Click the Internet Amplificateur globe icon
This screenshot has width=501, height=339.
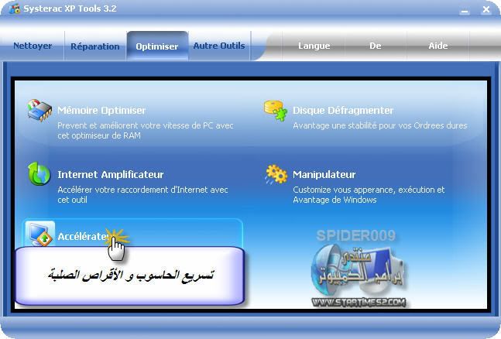pyautogui.click(x=39, y=173)
